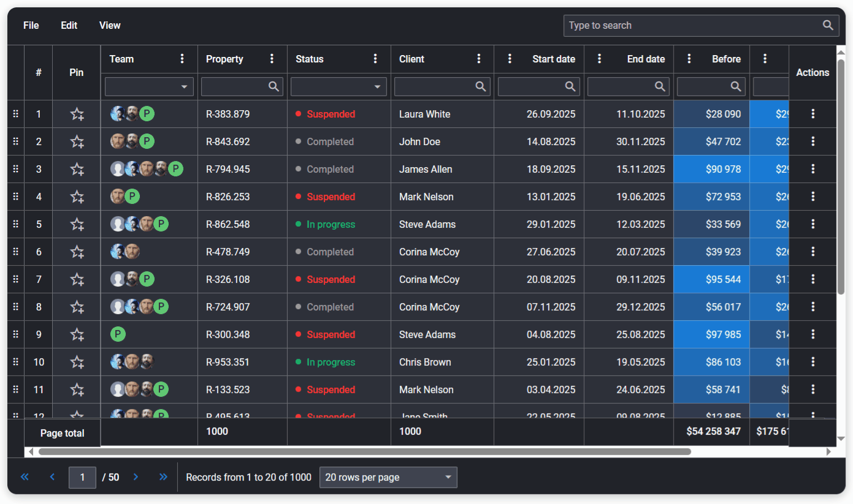The image size is (853, 504).
Task: Open the Status column three-dot menu
Action: pyautogui.click(x=375, y=59)
